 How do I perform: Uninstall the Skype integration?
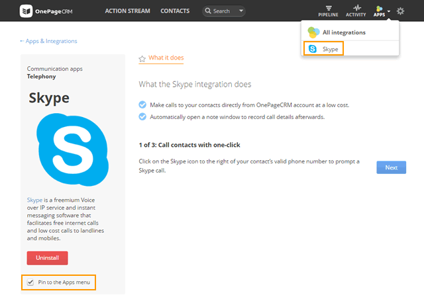point(47,258)
